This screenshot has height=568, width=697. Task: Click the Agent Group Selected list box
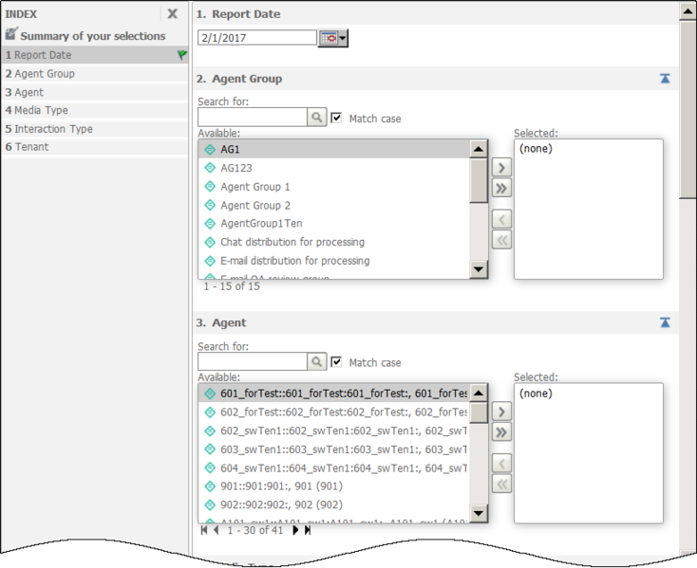coord(589,209)
